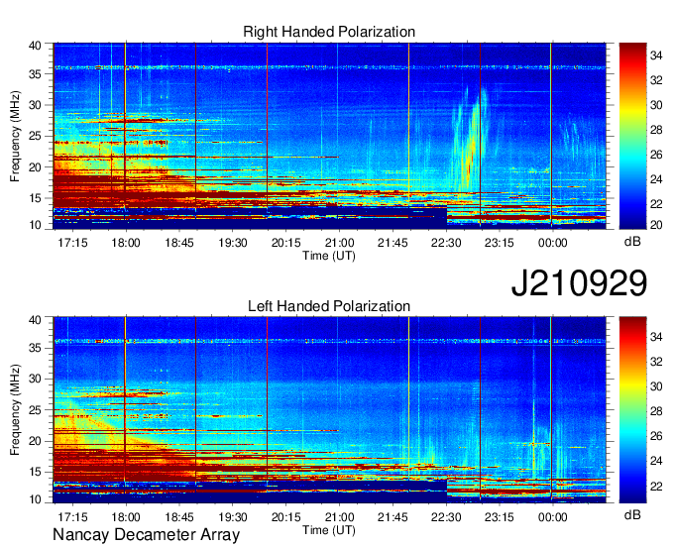This screenshot has width=674, height=547.
Task: Click the 35 MHz tick label on the top plot
Action: 35,74
